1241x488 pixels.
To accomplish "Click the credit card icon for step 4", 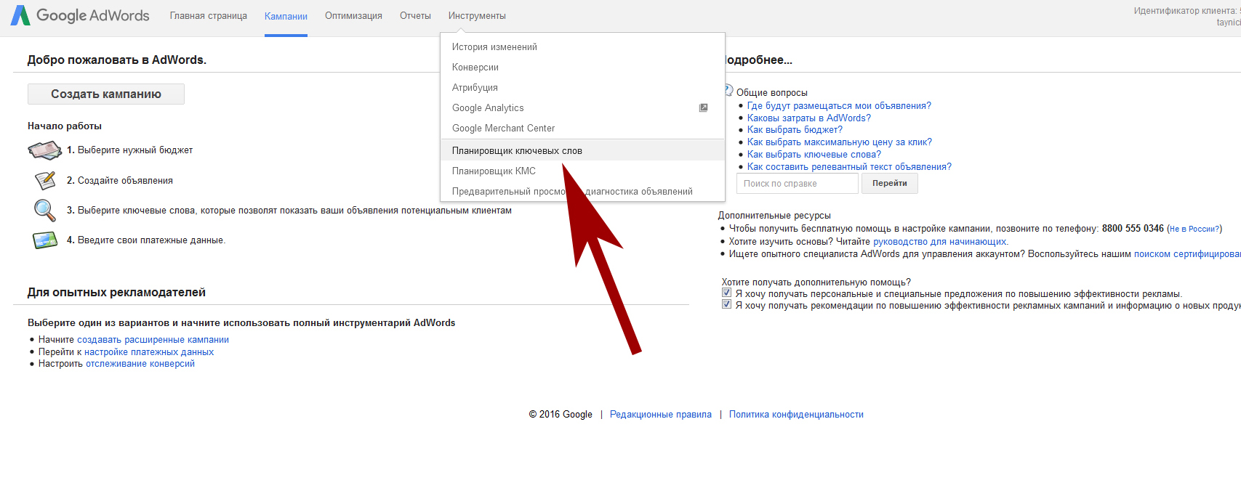I will 45,240.
